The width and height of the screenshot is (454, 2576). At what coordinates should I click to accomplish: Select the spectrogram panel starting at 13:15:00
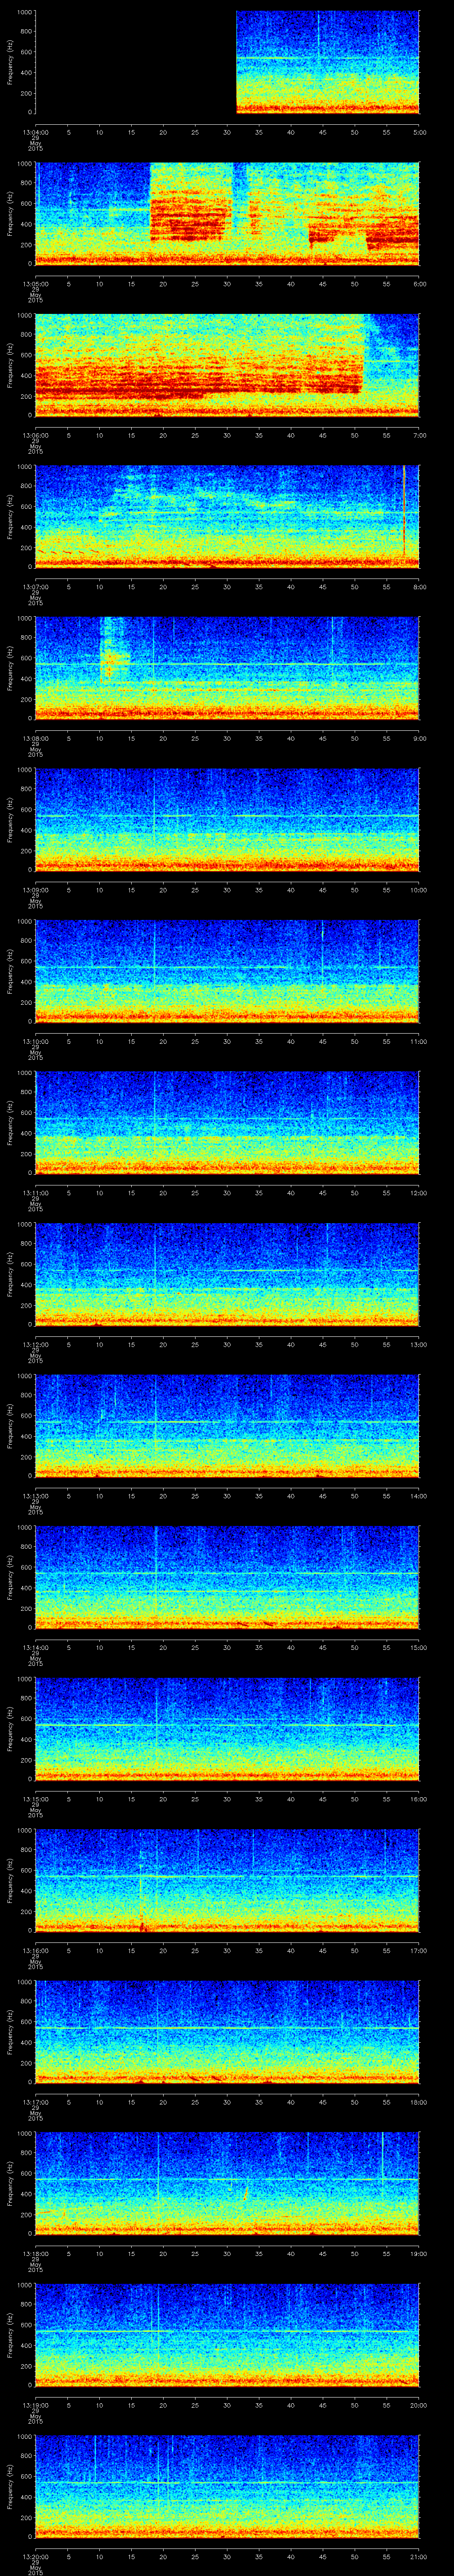[x=227, y=1729]
